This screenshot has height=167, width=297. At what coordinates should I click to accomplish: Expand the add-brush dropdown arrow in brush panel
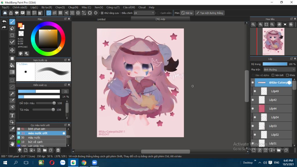34,150
